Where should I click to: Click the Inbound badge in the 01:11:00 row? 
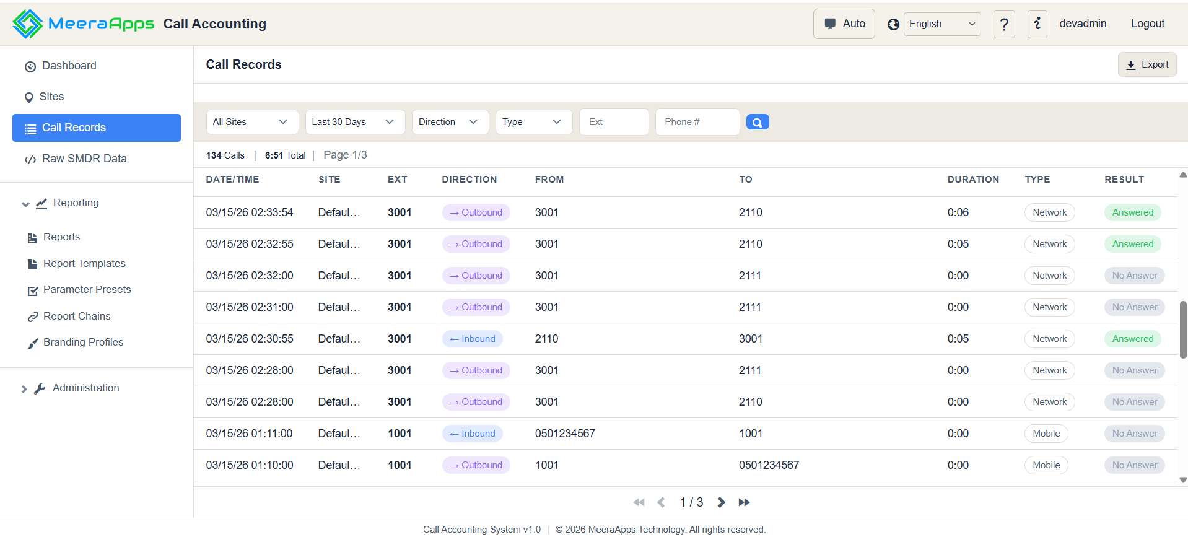(473, 434)
